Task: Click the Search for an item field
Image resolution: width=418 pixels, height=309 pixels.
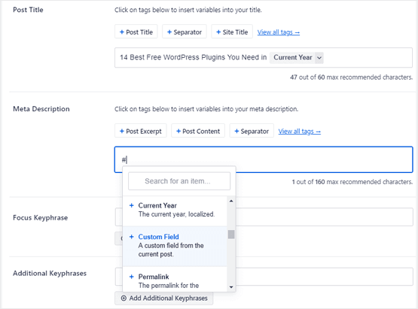Action: 179,181
